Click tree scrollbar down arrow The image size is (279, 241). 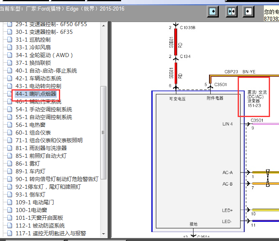click(103, 234)
